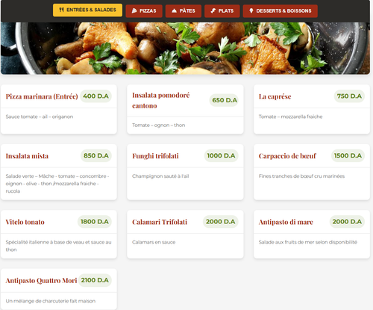Click the pizza slice icon
This screenshot has height=310, width=373.
tap(134, 10)
